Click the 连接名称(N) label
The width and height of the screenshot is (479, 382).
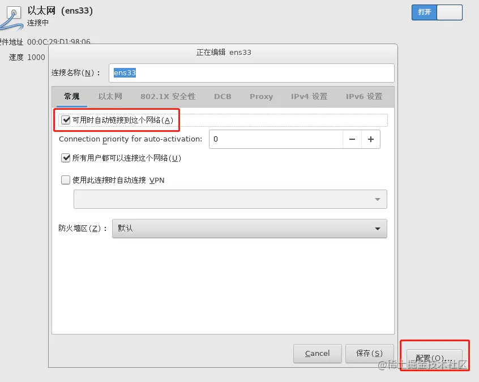pos(75,73)
